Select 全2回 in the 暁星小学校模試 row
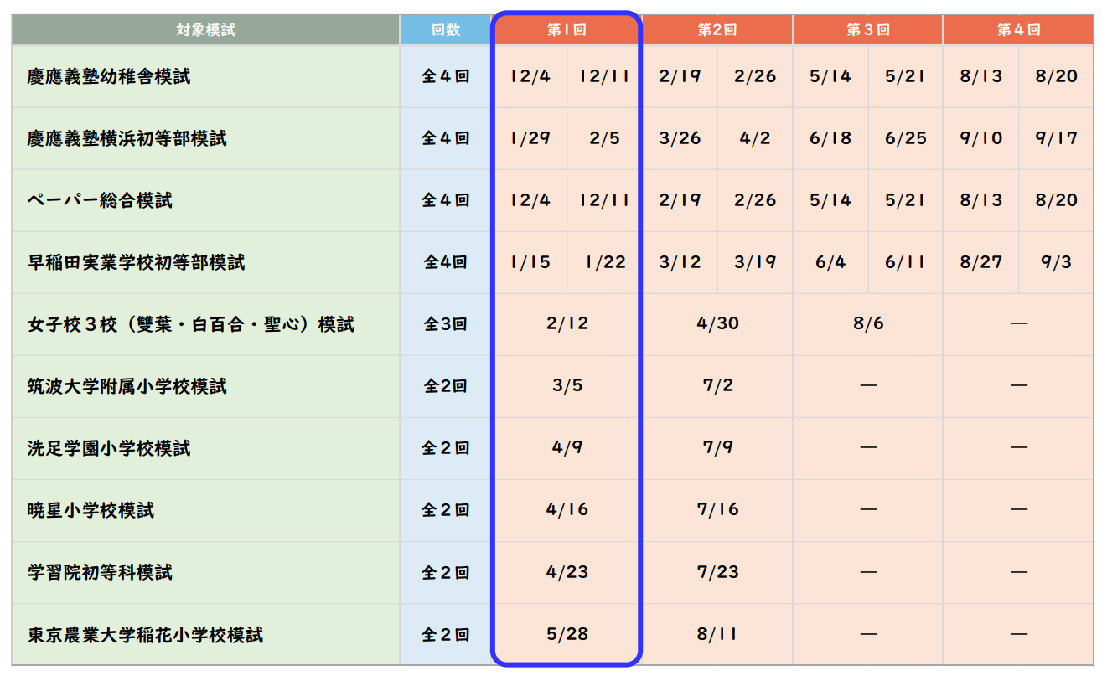Viewport: 1102px width, 676px height. 445,510
